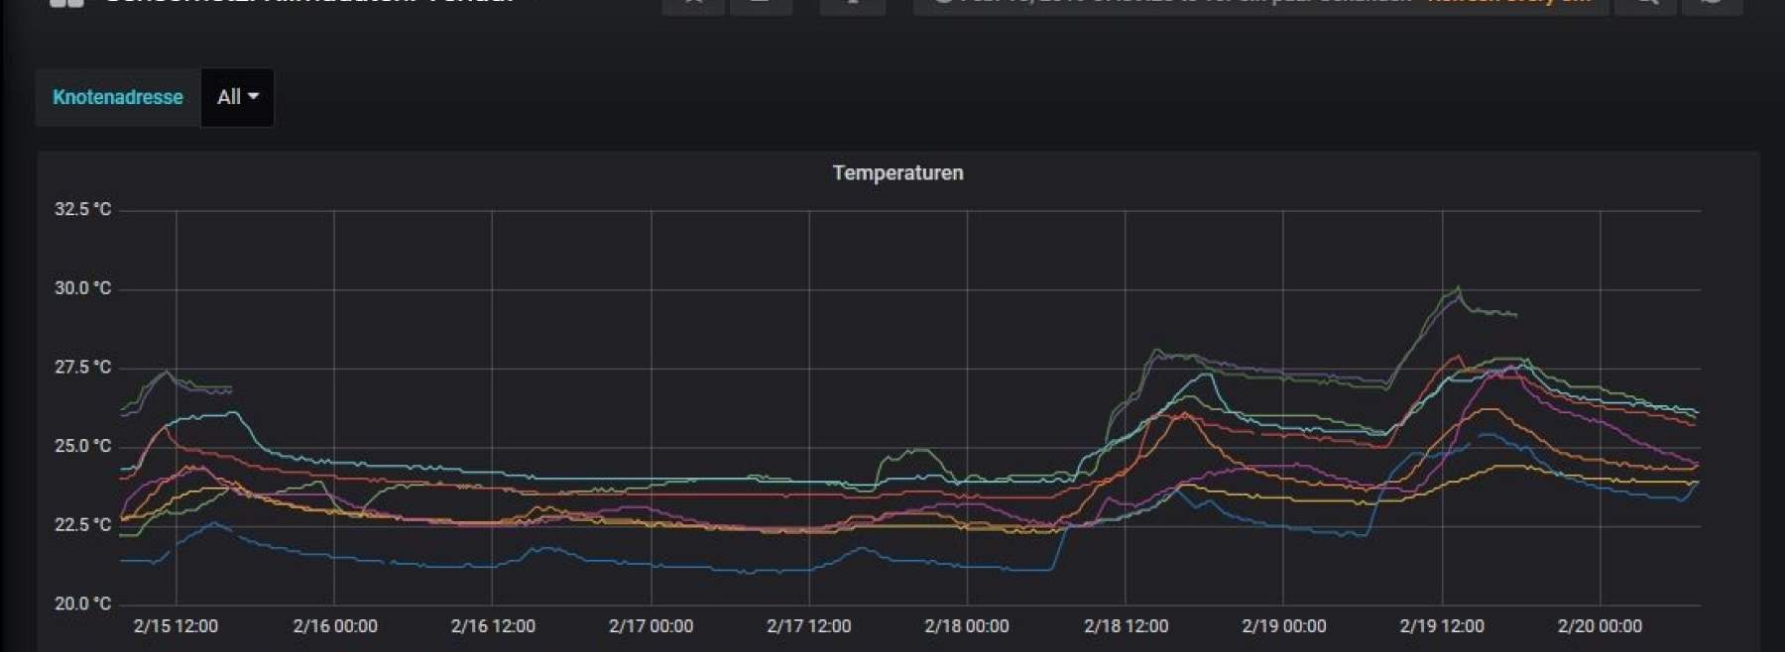Open the Knotenadresse 'All' variable dropdown
This screenshot has width=1785, height=652.
coord(237,97)
